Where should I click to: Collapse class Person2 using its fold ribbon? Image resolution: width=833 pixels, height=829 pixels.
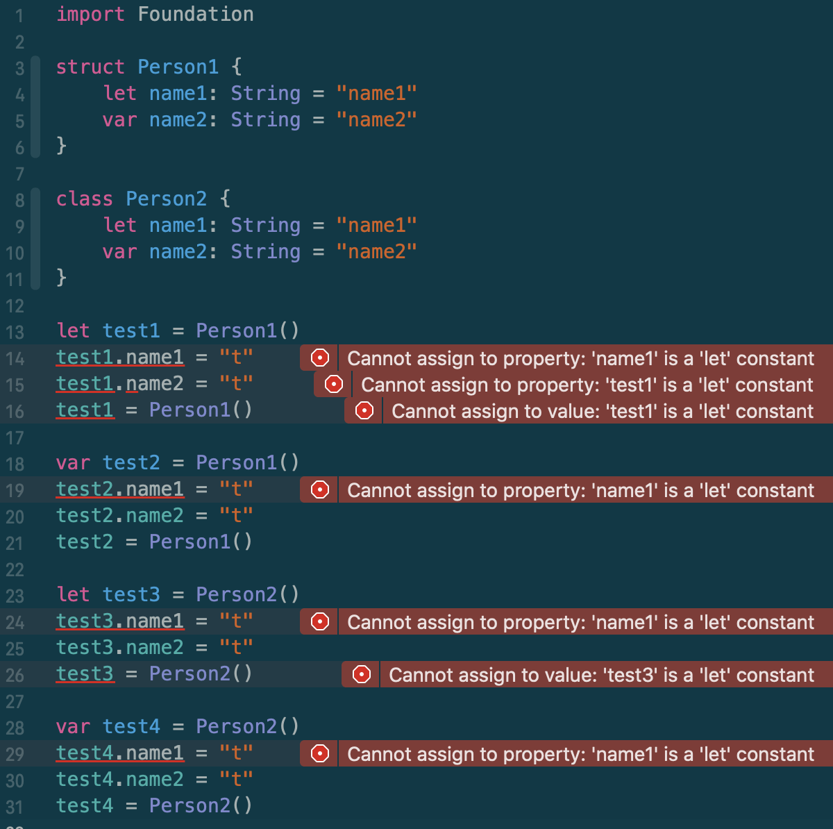point(36,239)
